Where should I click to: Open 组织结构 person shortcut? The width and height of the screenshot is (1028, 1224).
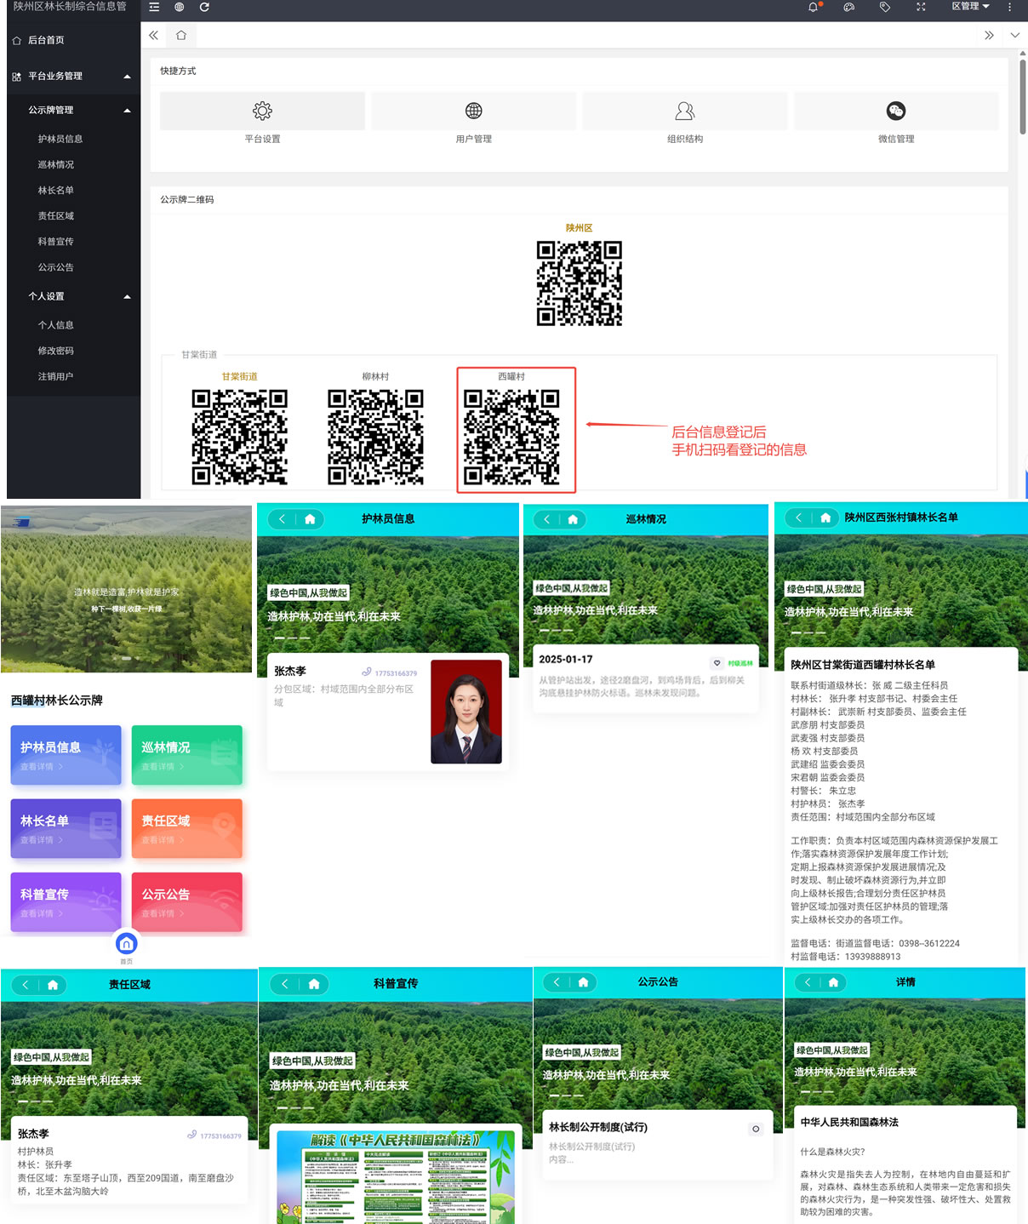click(x=685, y=111)
